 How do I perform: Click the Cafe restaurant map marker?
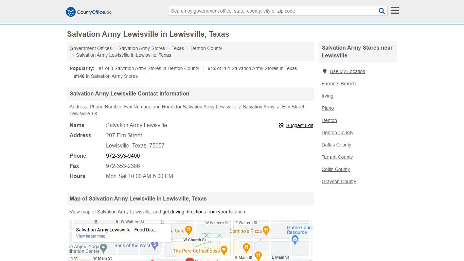pos(189,230)
